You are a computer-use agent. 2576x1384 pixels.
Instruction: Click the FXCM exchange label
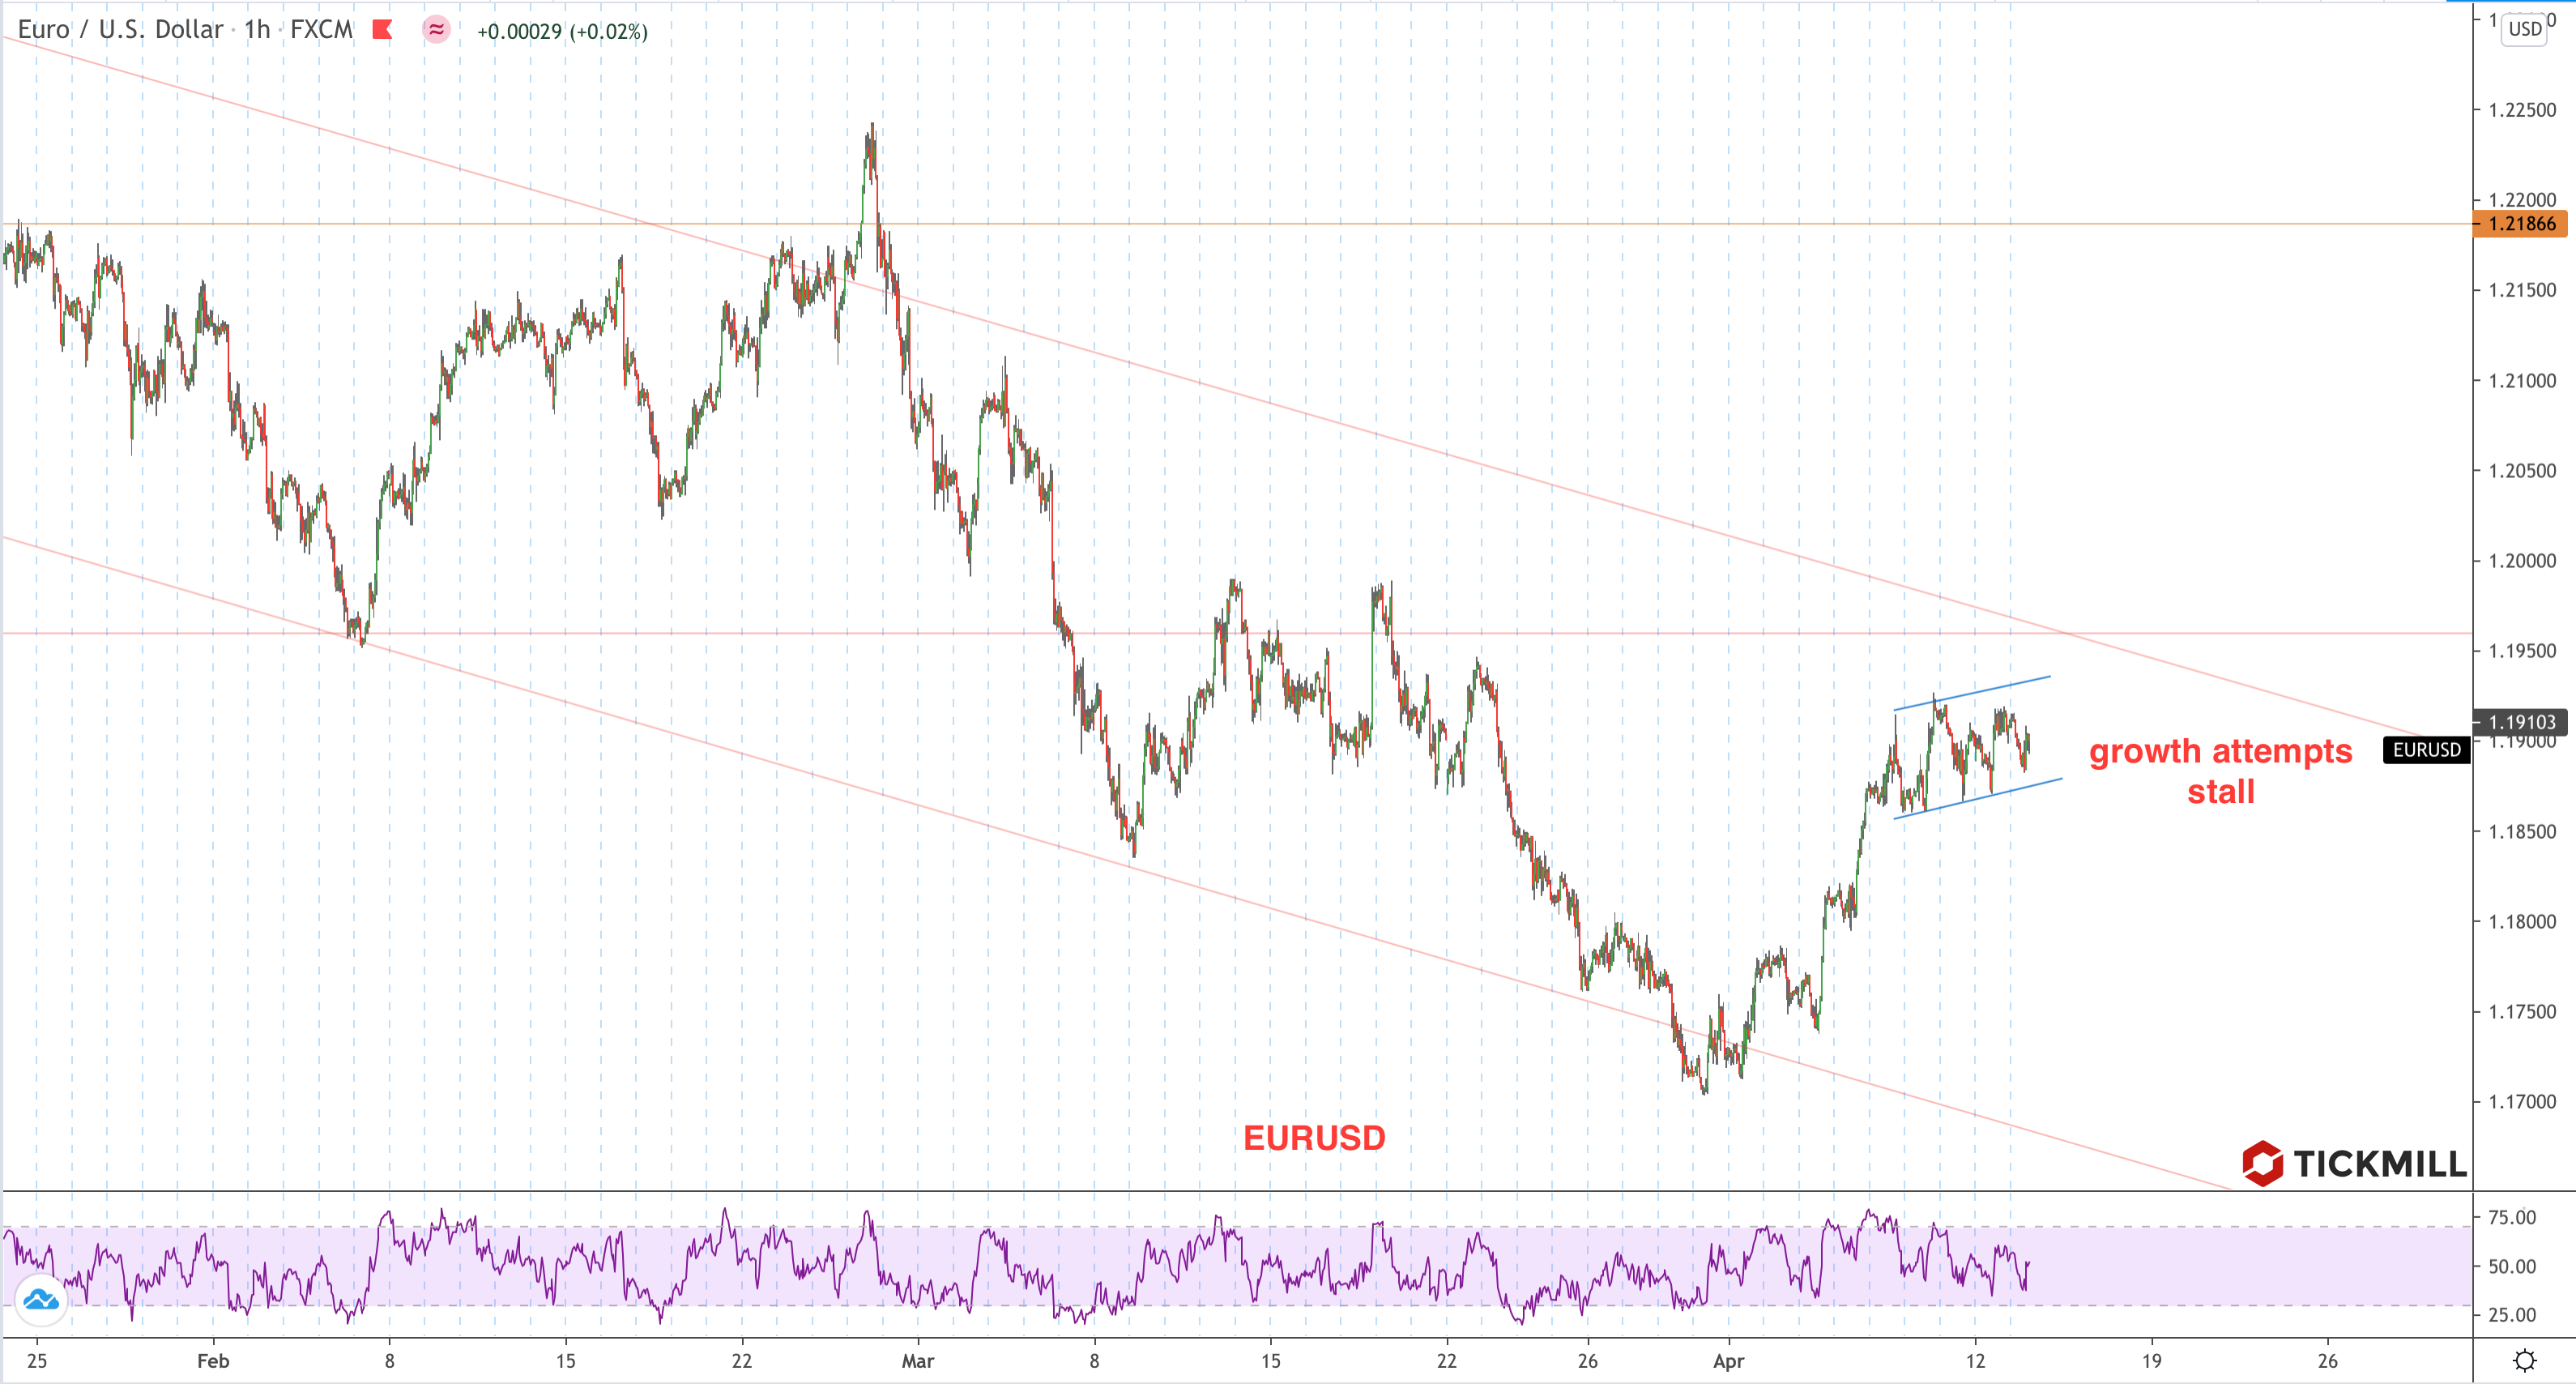(321, 30)
